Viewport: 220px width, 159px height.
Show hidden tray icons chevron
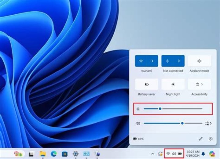pyautogui.click(x=152, y=154)
